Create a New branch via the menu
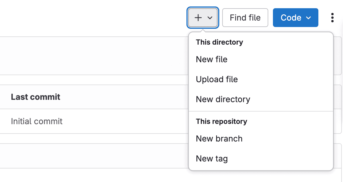 [x=219, y=139]
